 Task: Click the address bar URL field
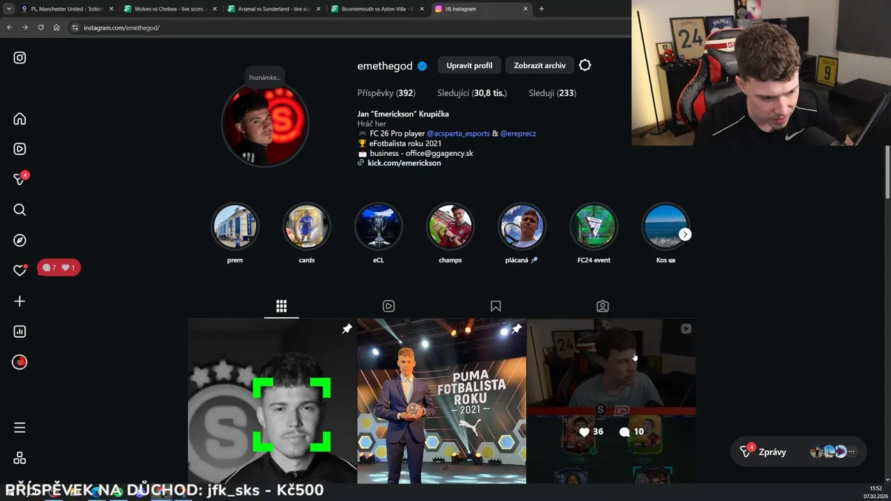click(x=348, y=28)
